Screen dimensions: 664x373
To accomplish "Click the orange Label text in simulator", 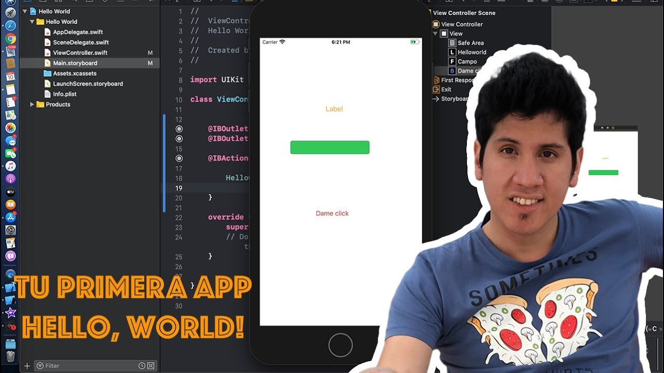I will (334, 109).
